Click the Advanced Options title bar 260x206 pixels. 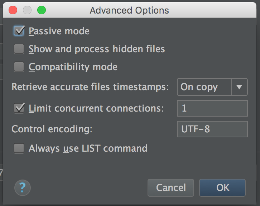point(129,10)
